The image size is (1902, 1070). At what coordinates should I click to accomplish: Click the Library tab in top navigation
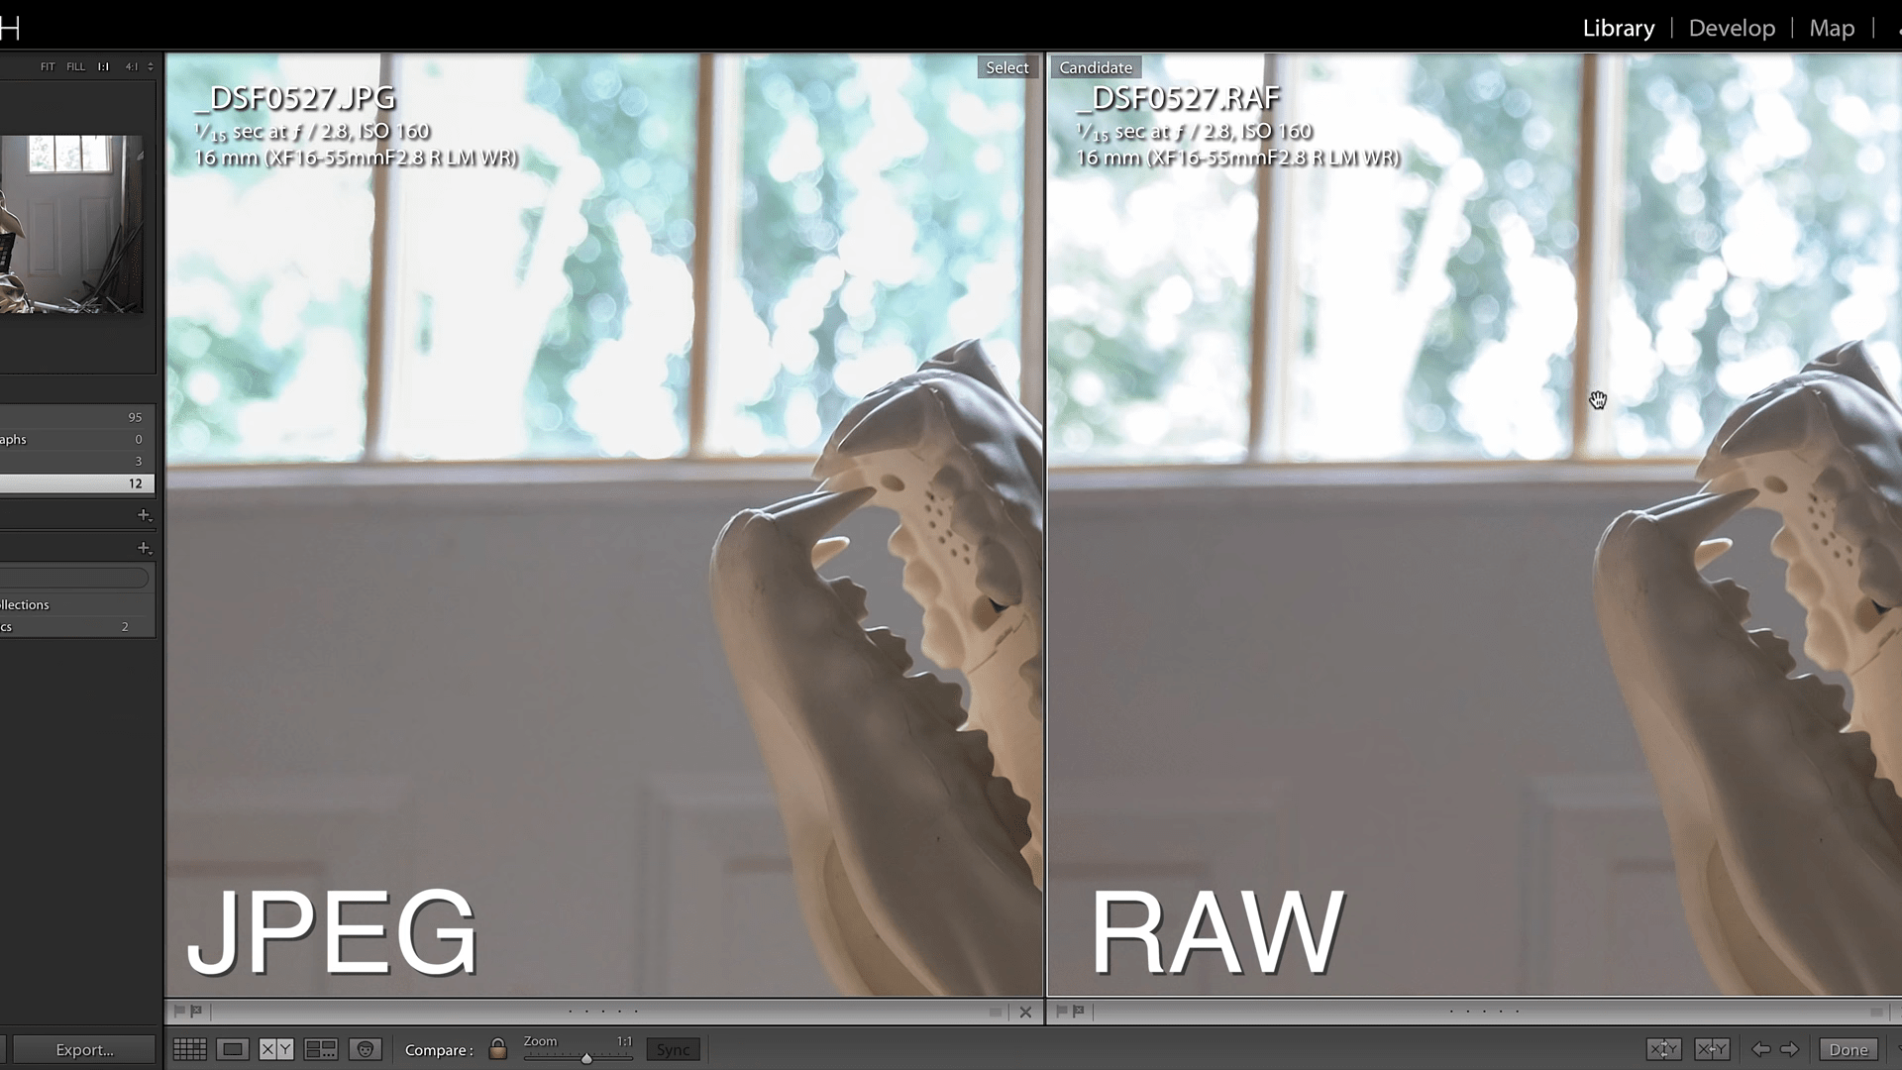click(1619, 28)
